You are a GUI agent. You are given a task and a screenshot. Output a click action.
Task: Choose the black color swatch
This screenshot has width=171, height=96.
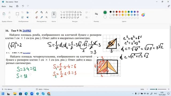[x=111, y=12]
